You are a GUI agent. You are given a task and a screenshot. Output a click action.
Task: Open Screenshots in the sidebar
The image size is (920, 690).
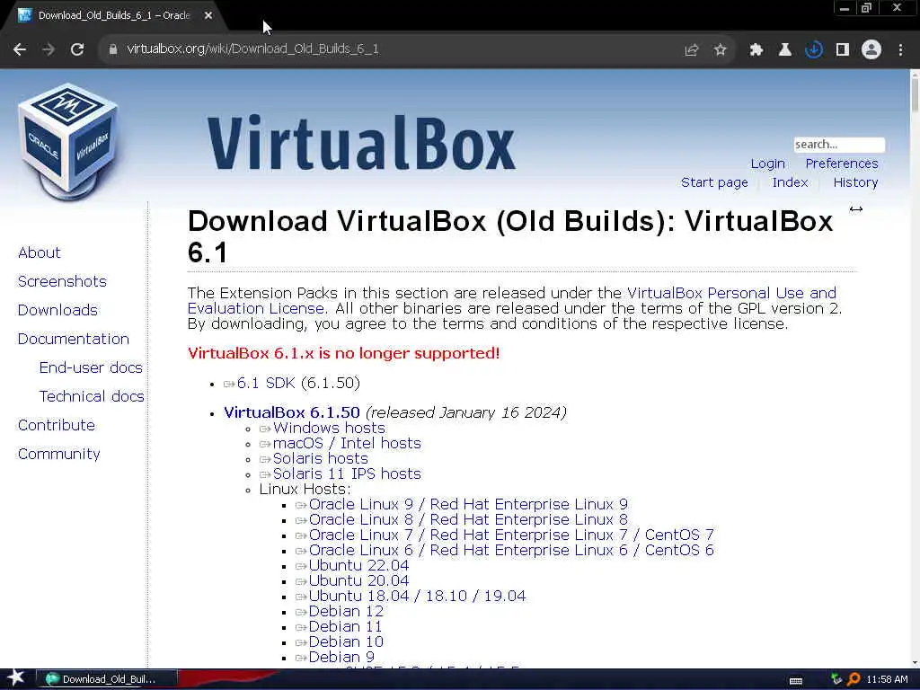(x=62, y=281)
